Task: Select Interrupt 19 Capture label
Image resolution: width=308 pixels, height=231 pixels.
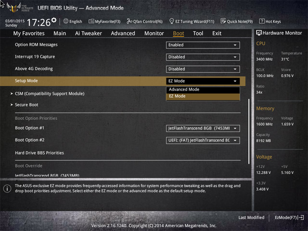Action: pos(35,57)
